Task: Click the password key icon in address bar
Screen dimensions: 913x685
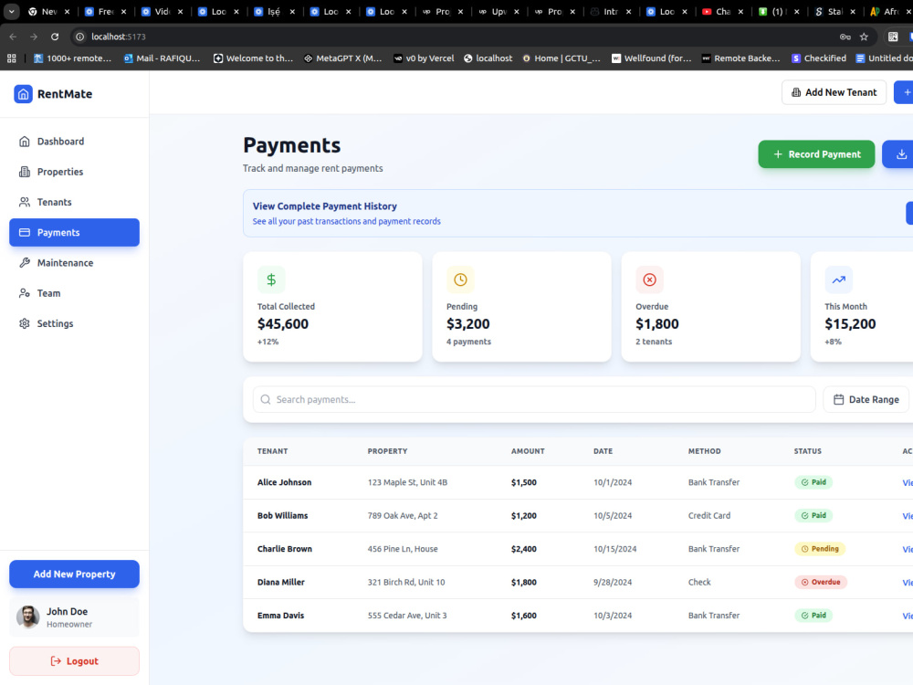Action: (845, 37)
